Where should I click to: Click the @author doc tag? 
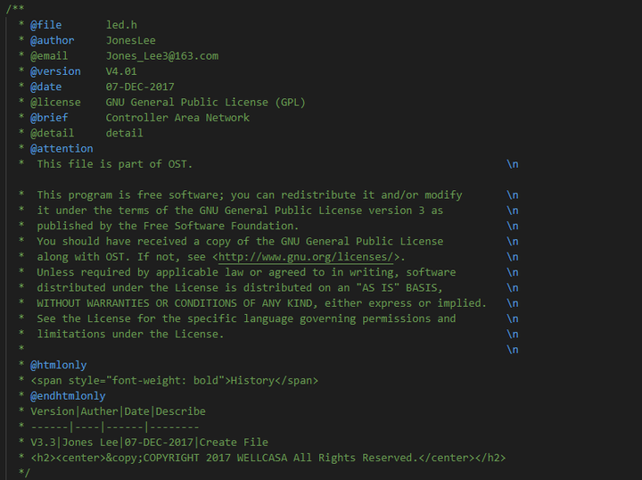(52, 40)
